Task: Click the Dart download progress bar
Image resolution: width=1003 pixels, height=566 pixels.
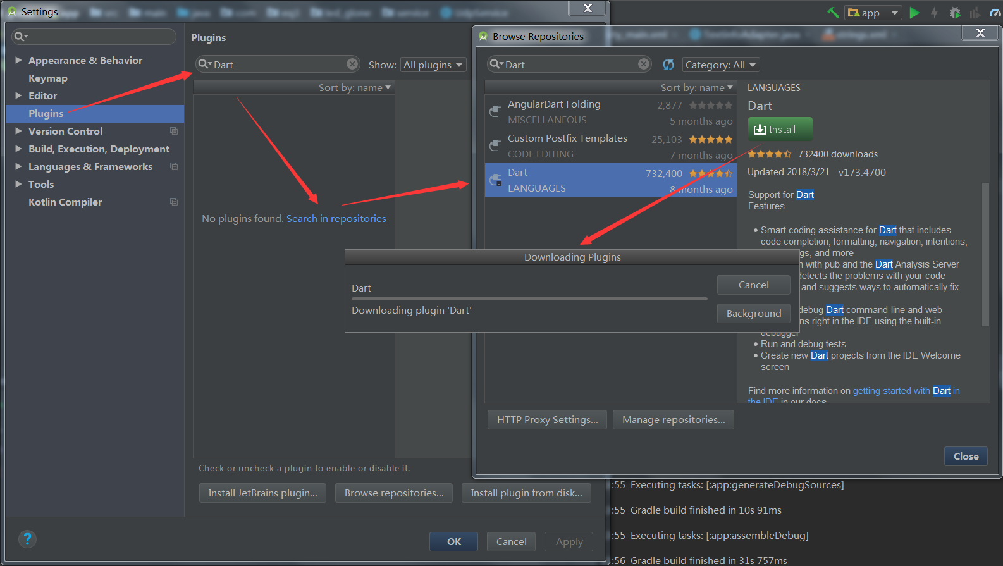Action: (x=529, y=298)
